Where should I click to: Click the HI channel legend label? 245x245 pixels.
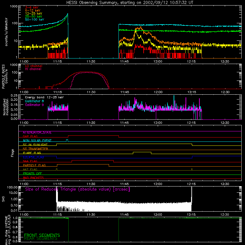coord(33,69)
